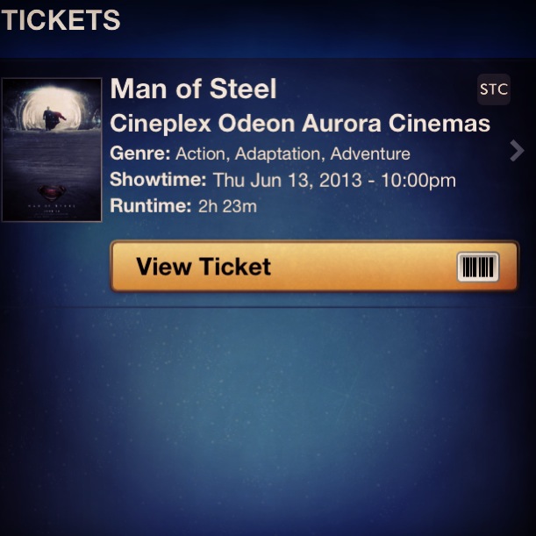Tap the TICKETS header title
The width and height of the screenshot is (536, 536).
click(x=61, y=20)
